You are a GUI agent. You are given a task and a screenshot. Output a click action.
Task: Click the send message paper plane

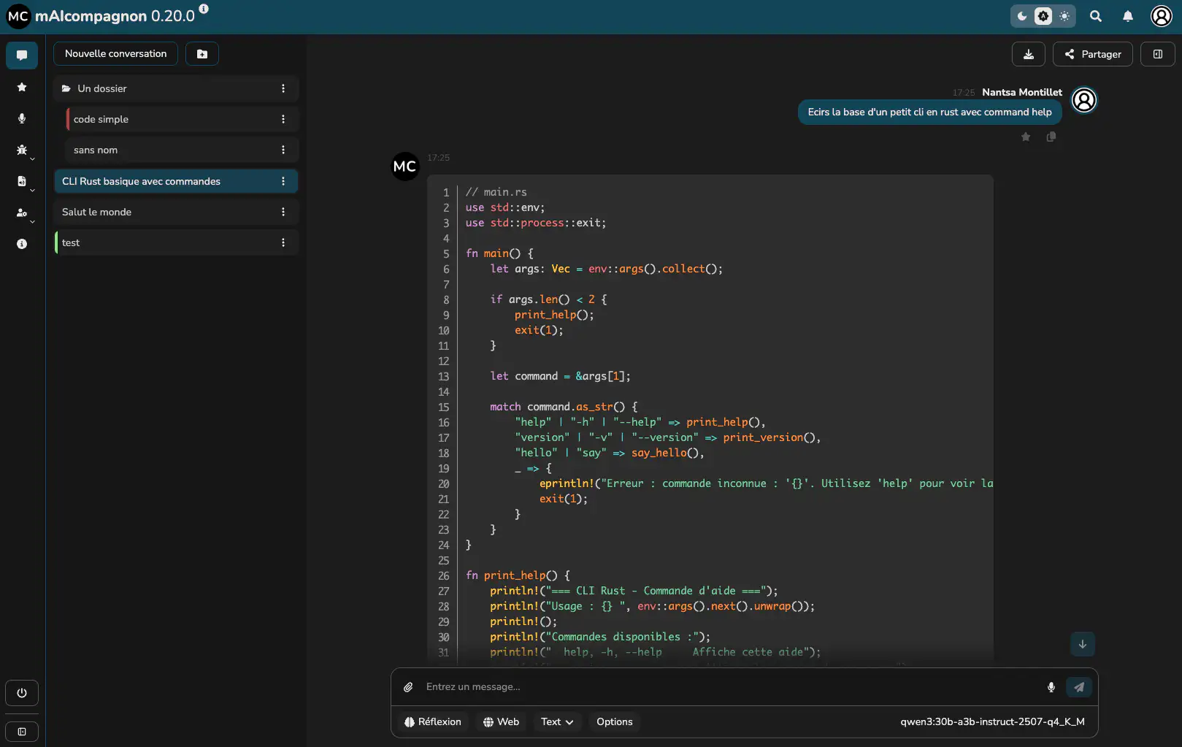click(x=1078, y=687)
